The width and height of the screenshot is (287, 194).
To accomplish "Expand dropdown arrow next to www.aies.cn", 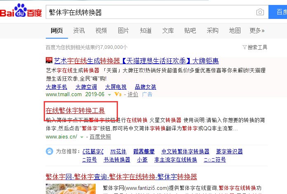I will point(82,137).
